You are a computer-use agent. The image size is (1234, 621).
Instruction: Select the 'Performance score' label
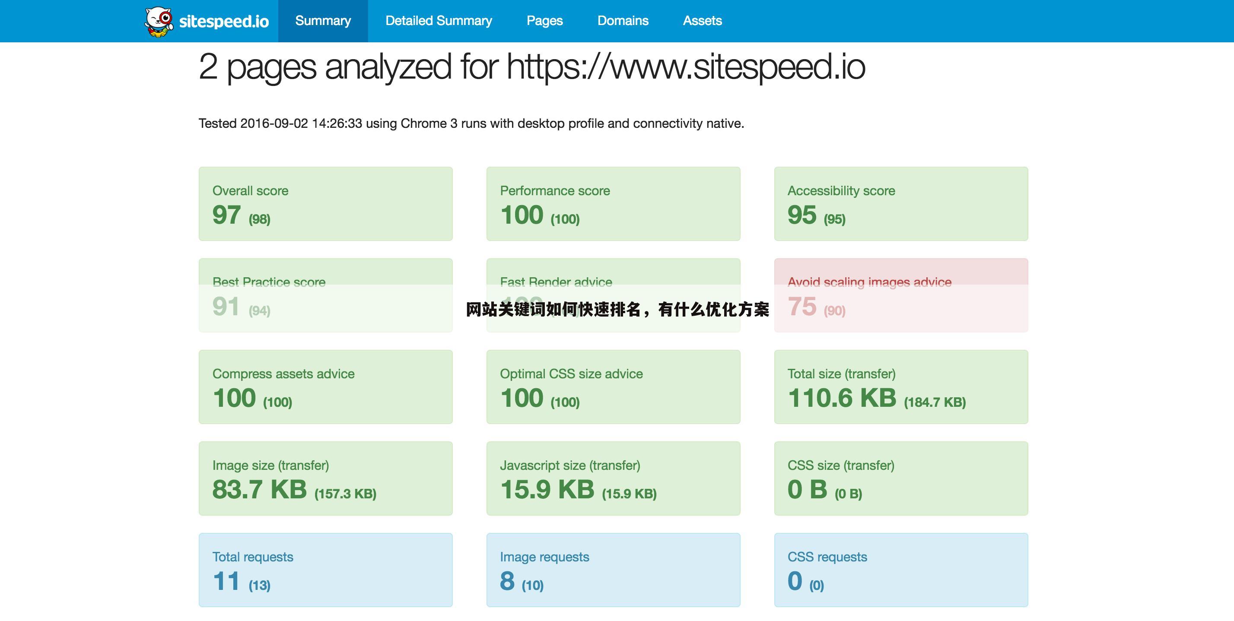tap(555, 190)
